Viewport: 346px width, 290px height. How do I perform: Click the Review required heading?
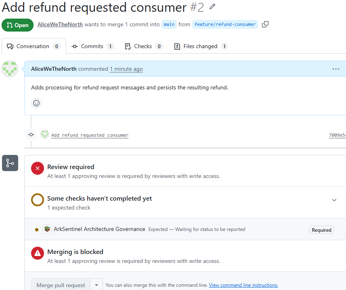coord(71,167)
